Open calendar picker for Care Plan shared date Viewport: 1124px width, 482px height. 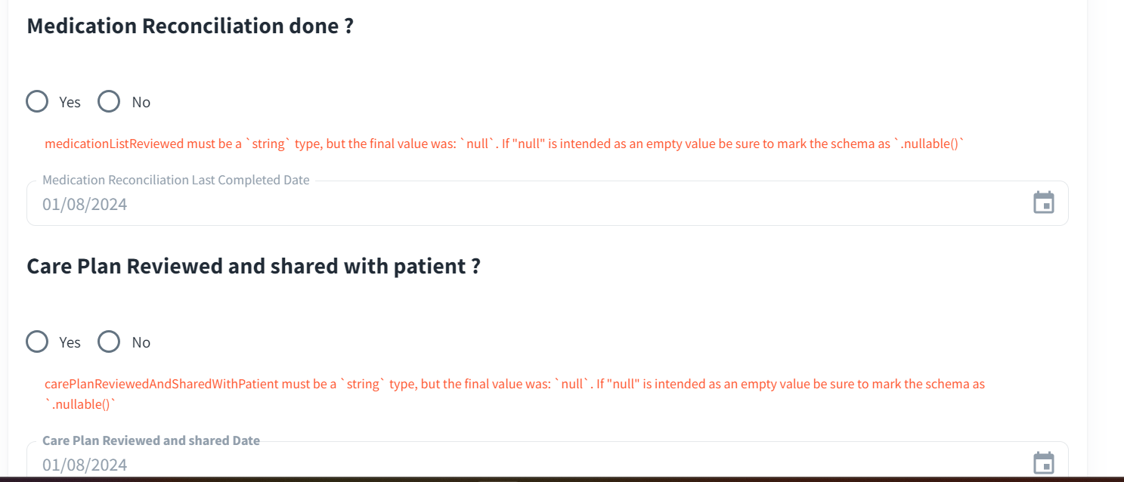1043,463
